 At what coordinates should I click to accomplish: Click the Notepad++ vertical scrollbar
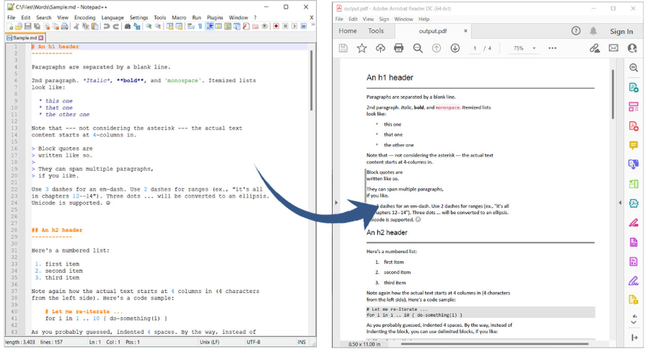312,80
